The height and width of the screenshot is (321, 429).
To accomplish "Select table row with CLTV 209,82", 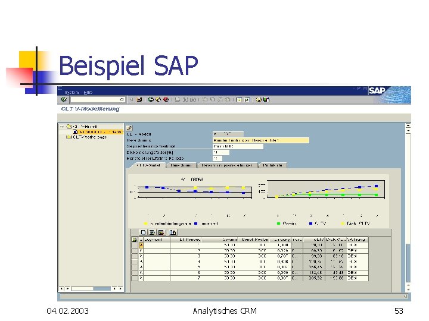I will pyautogui.click(x=250, y=278).
